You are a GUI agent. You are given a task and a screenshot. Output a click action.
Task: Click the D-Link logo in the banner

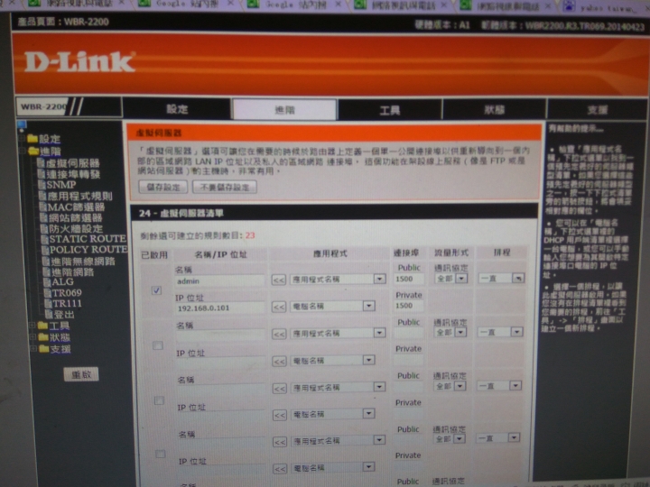pos(80,62)
